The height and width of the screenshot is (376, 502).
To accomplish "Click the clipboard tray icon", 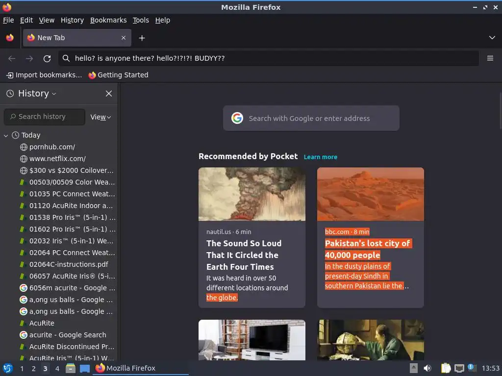I will coord(446,368).
